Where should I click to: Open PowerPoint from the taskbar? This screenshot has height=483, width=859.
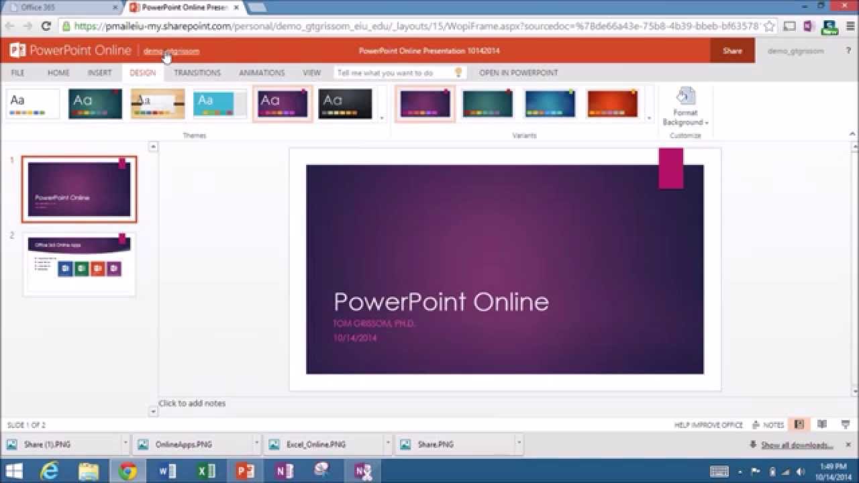pyautogui.click(x=245, y=472)
